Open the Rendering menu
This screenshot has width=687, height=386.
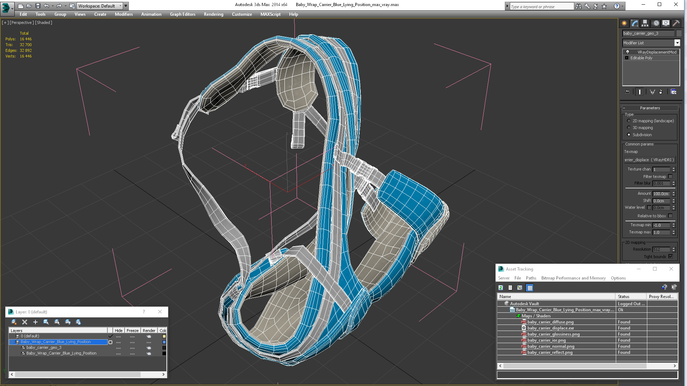tap(214, 14)
